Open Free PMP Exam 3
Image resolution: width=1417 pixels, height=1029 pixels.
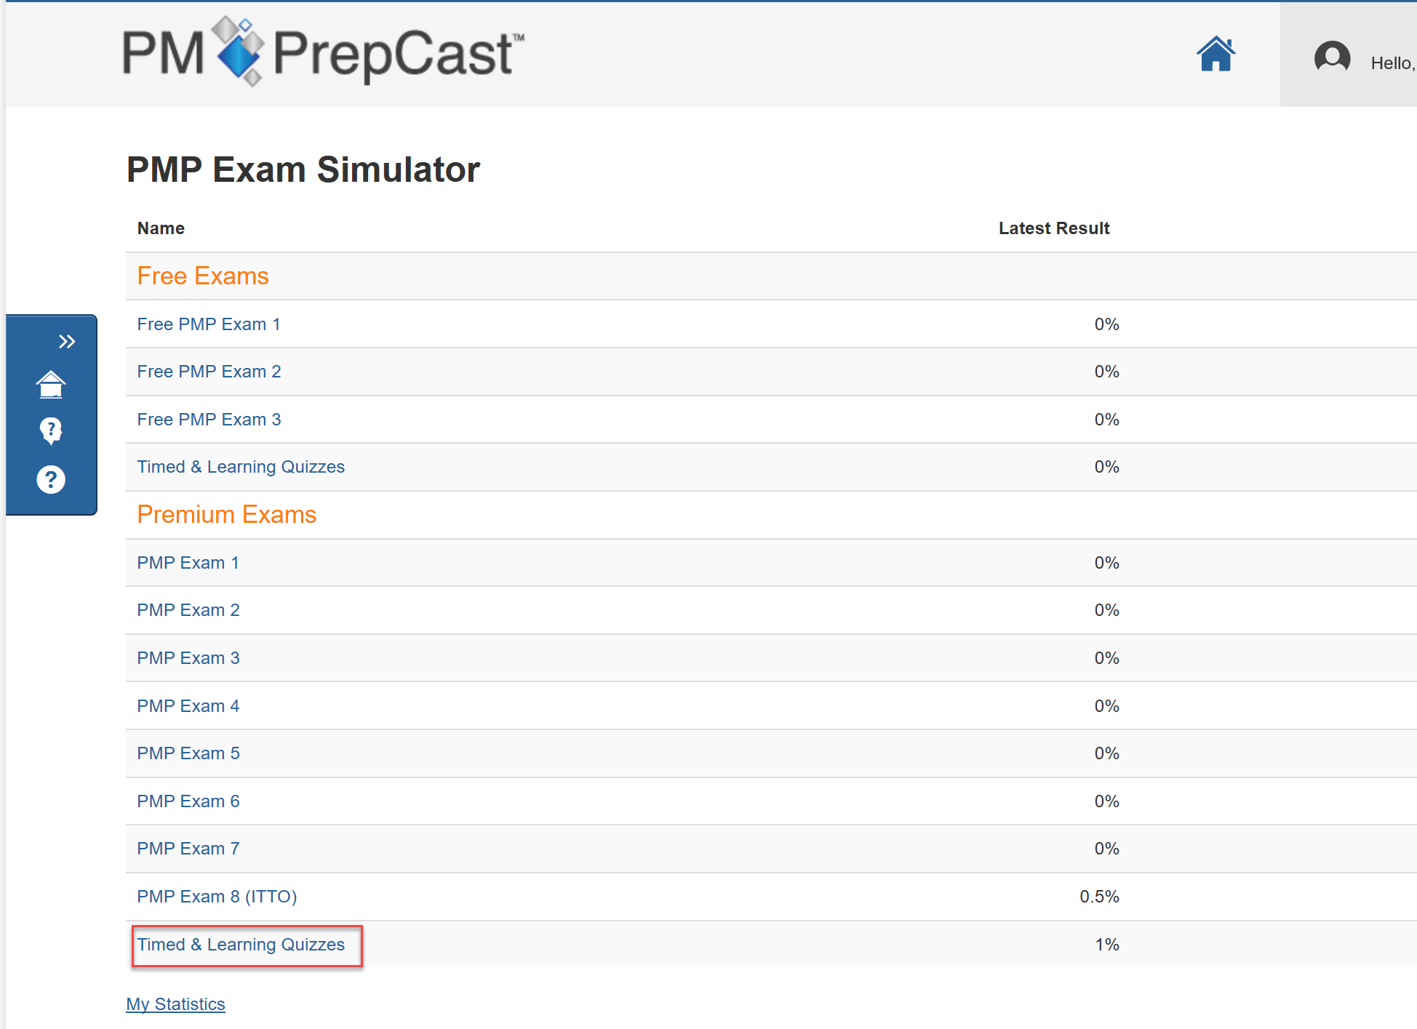point(209,420)
